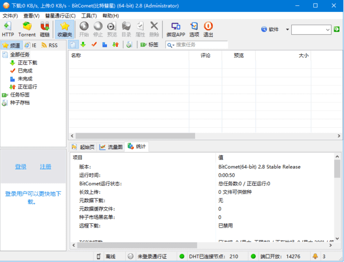Image resolution: width=344 pixels, height=262 pixels.
Task: Switch to the 流量图 tab
Action: pyautogui.click(x=111, y=147)
